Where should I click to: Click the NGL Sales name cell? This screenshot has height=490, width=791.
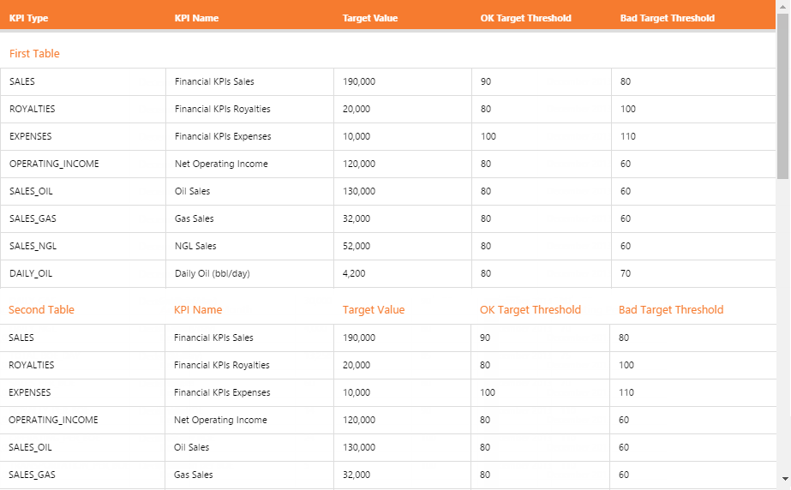click(195, 247)
